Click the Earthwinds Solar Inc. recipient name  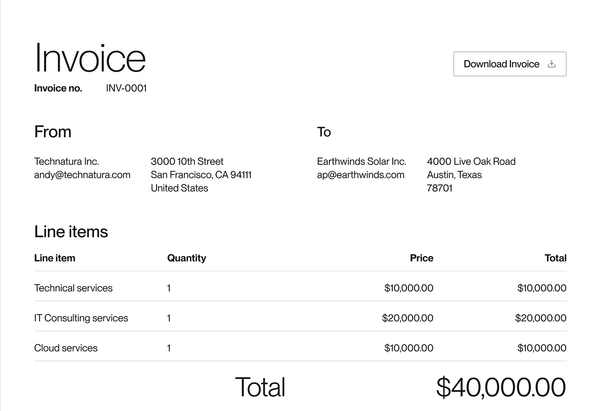362,162
